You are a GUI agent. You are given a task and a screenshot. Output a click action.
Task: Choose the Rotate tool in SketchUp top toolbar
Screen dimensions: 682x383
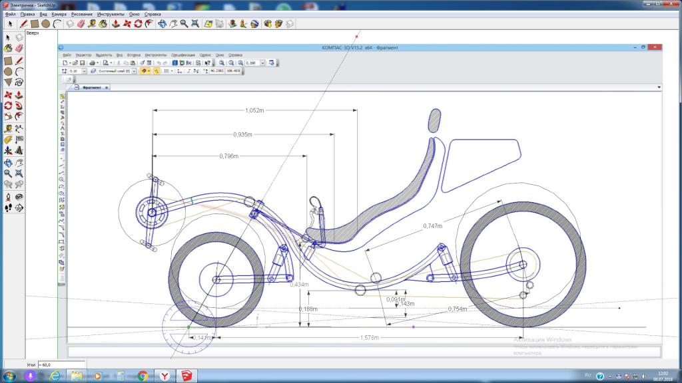[x=138, y=24]
